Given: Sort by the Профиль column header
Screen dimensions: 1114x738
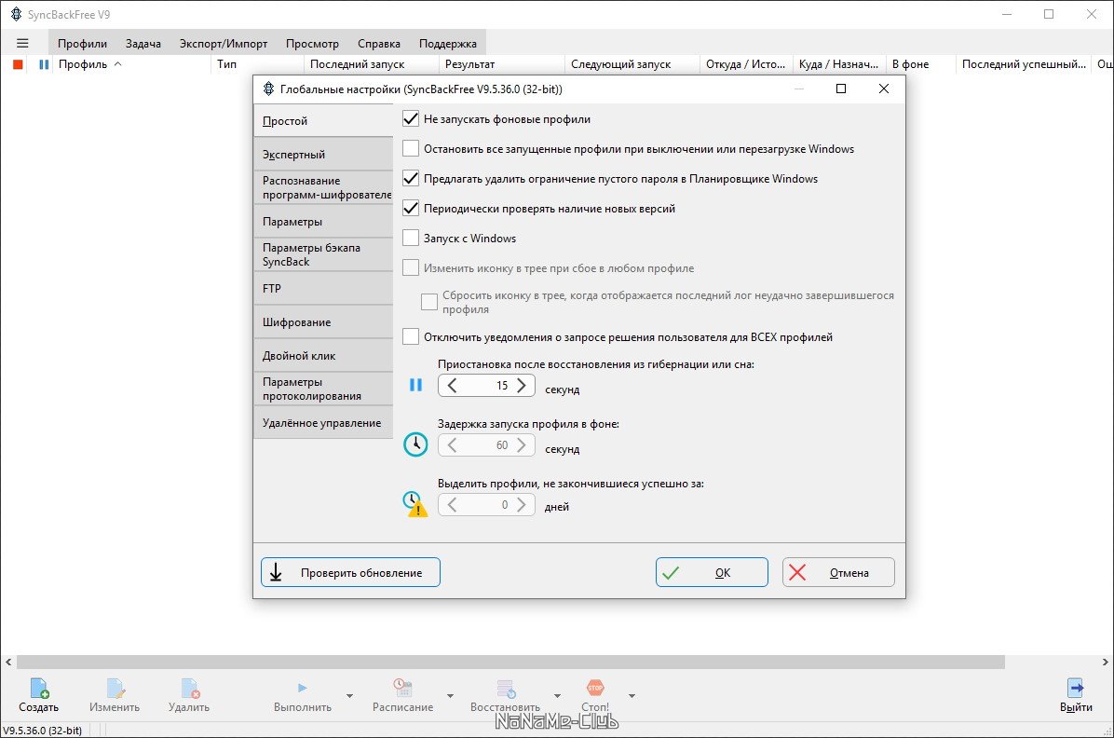Looking at the screenshot, I should coord(130,64).
